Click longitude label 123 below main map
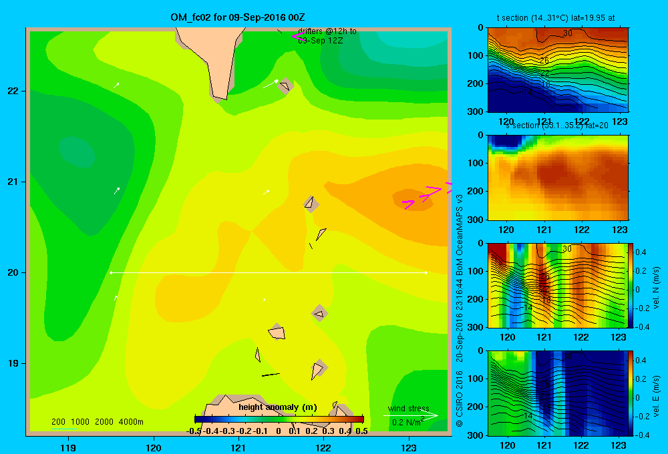 point(409,447)
